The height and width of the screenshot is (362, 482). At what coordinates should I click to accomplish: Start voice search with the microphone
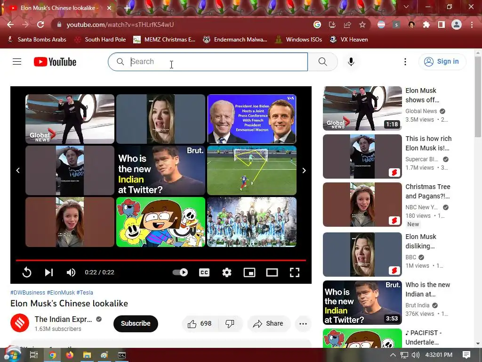[351, 62]
